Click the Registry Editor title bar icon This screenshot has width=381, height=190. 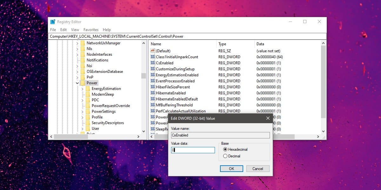[53, 22]
